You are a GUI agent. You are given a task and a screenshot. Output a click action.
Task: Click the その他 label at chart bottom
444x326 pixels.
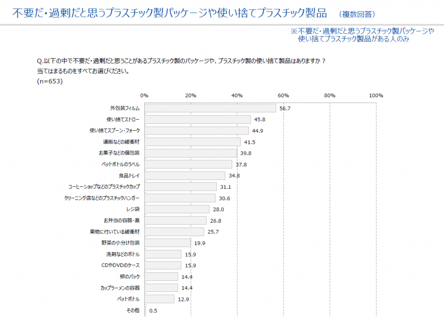(x=133, y=310)
